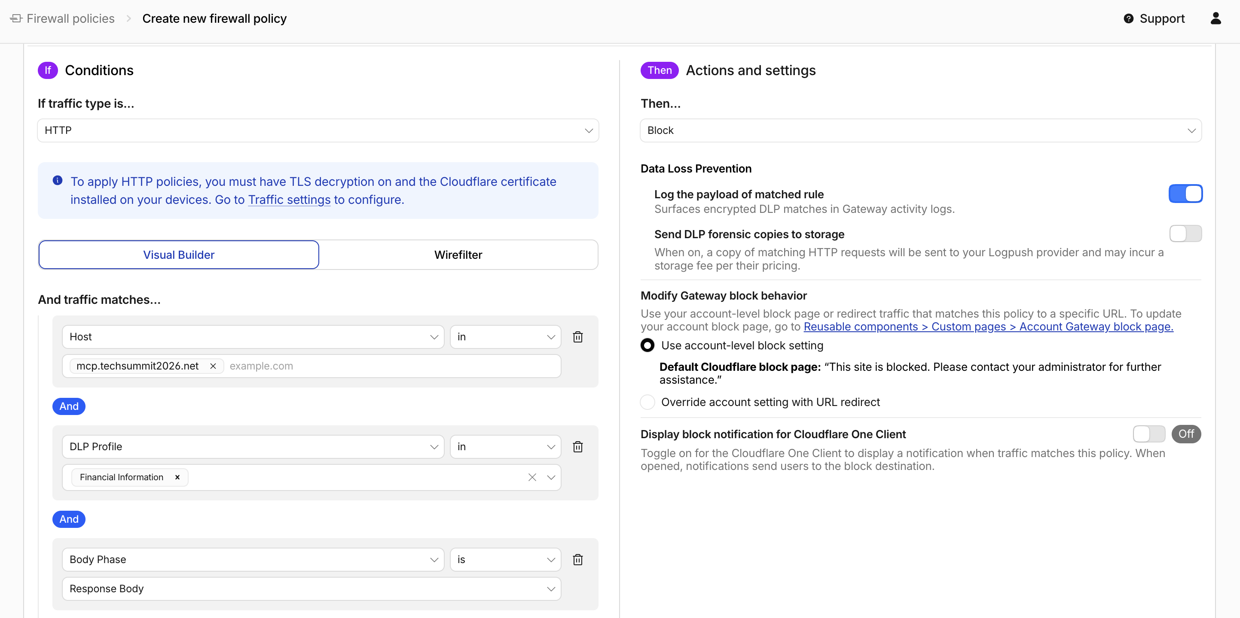Open Host operator 'in' dropdown
This screenshot has height=618, width=1240.
(x=505, y=336)
